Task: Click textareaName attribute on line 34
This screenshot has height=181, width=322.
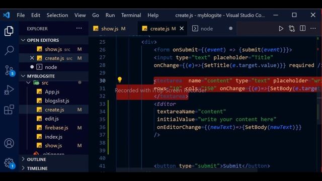Action: 176,112
